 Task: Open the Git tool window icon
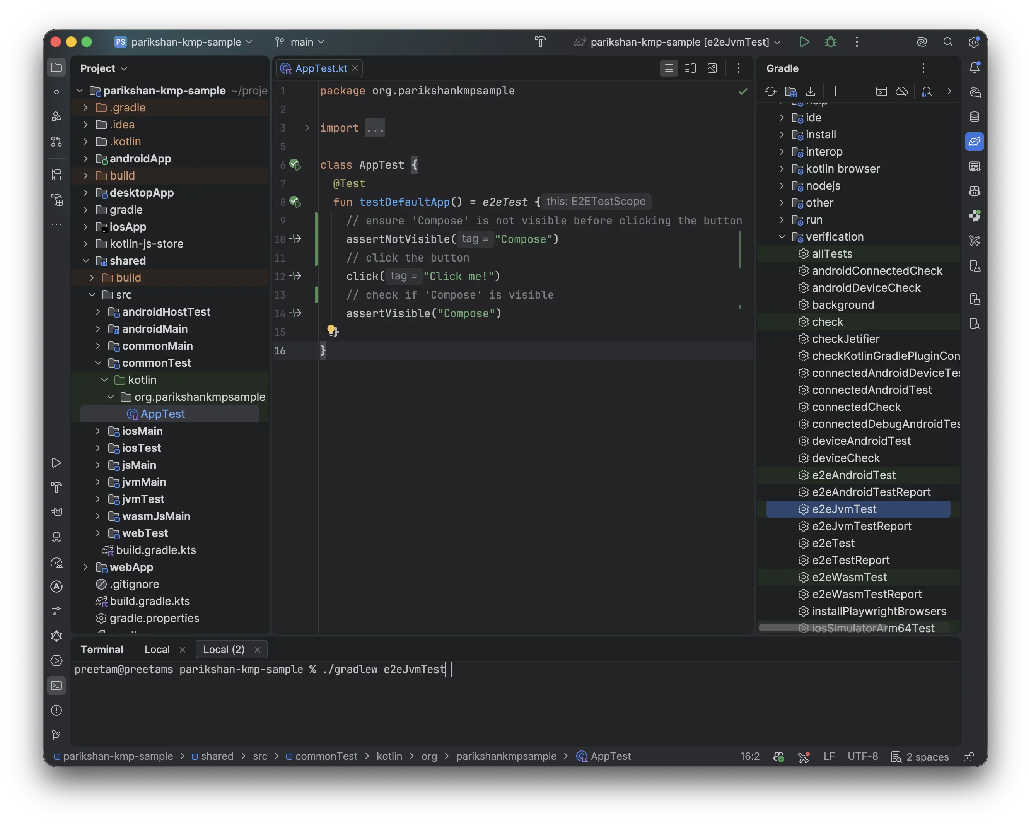click(56, 735)
